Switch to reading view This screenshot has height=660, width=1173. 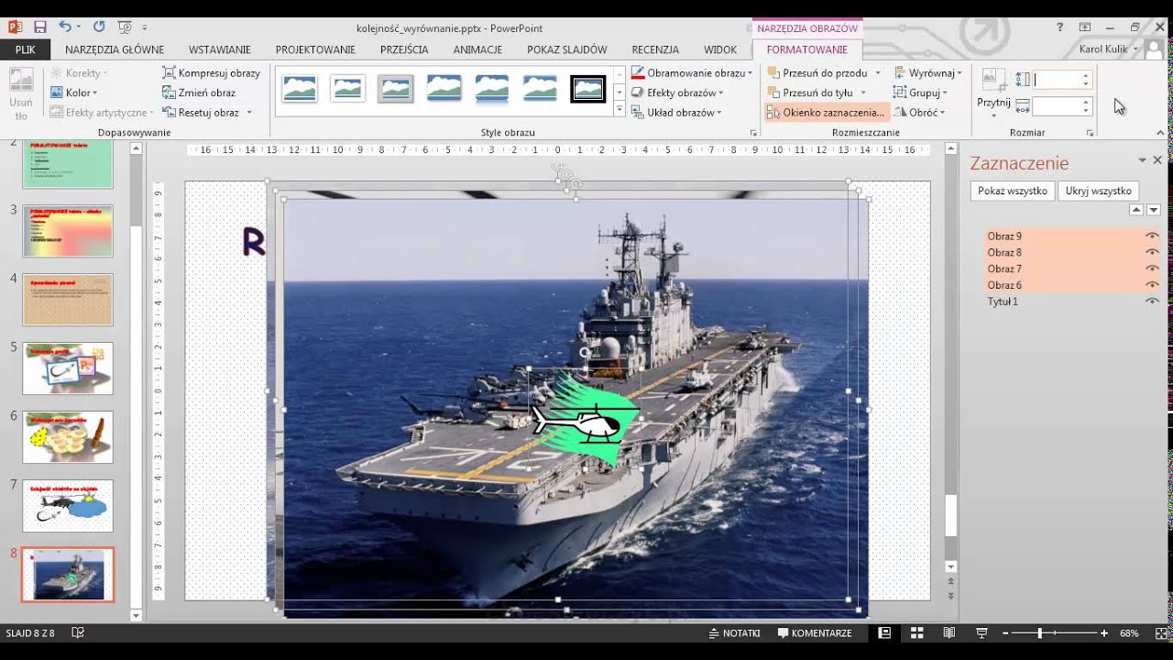pyautogui.click(x=949, y=633)
